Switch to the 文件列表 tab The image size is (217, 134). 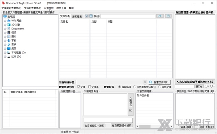[65, 16]
